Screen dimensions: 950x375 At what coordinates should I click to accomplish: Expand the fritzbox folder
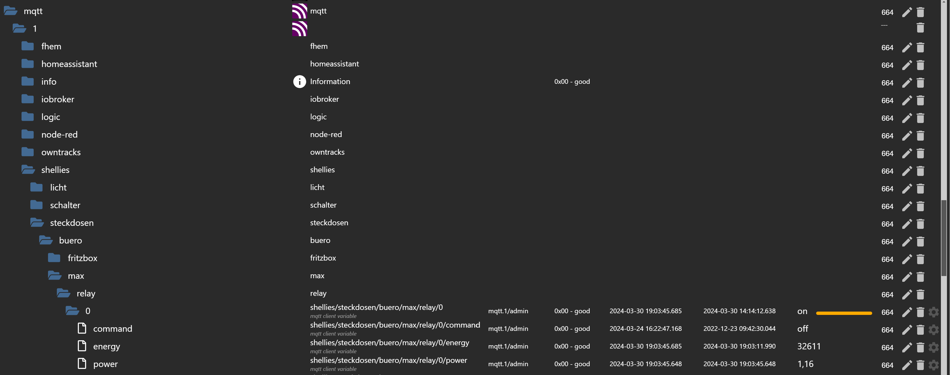coord(54,258)
